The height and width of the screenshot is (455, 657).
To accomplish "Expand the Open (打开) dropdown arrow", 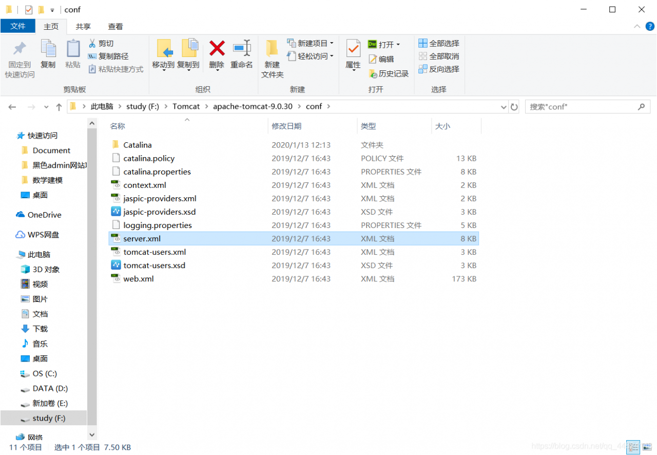I will (399, 44).
